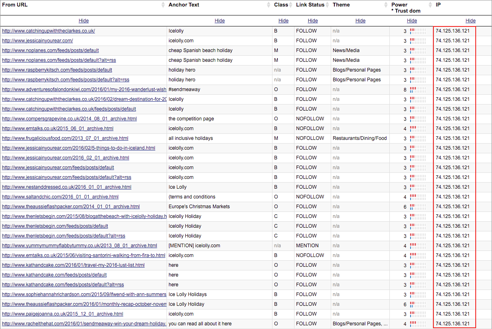Open theaussieflashpacker monthly-recap-october link
492x329 pixels.
(x=84, y=304)
